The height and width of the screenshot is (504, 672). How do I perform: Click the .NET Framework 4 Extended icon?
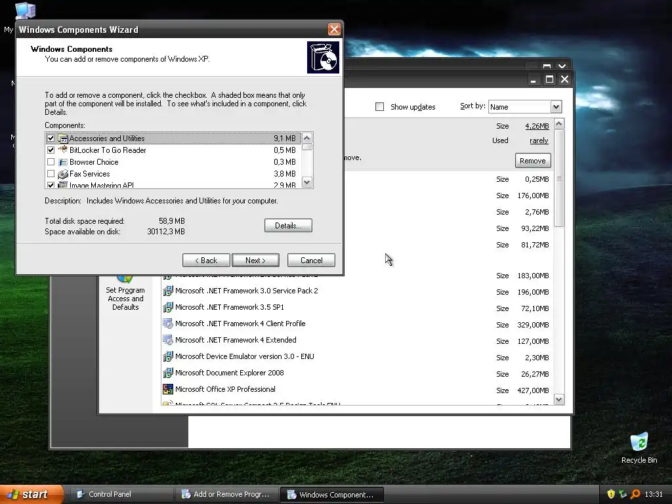point(168,341)
